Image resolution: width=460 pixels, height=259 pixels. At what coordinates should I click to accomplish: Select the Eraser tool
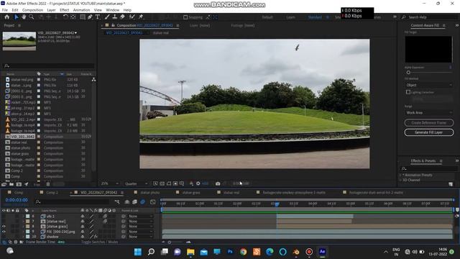pos(122,17)
